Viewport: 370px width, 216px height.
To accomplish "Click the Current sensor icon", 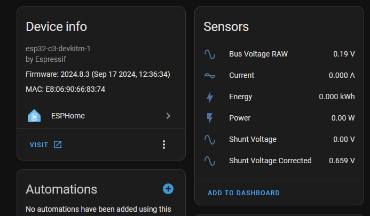I will click(x=210, y=75).
